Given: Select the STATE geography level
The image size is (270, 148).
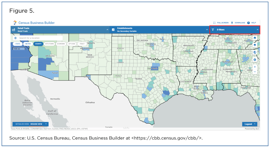Looking at the screenshot, I should pos(18,44).
